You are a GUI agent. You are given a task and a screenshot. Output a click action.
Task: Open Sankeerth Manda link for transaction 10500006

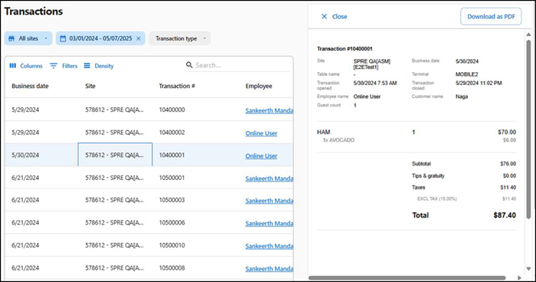[269, 223]
